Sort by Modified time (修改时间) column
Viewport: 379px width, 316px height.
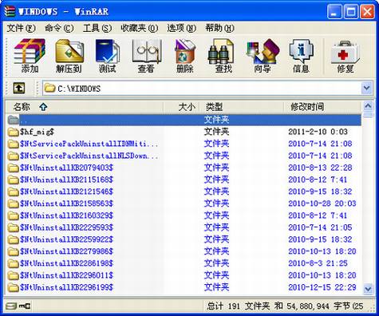point(322,107)
